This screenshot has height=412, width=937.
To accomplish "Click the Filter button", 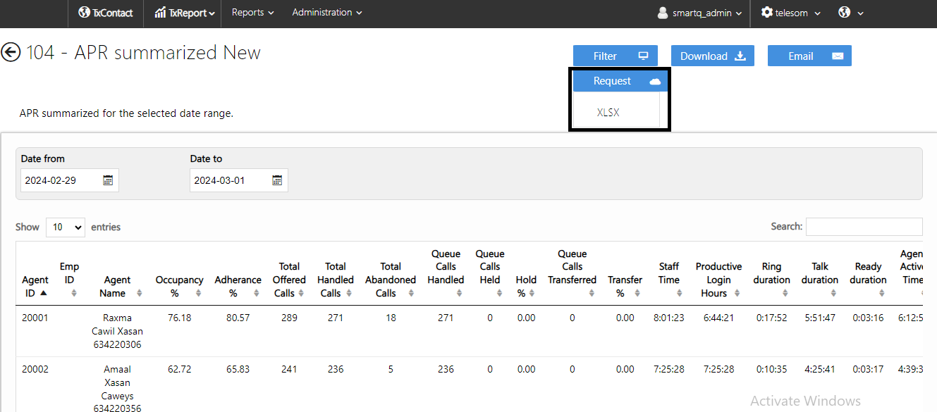I will pyautogui.click(x=615, y=56).
